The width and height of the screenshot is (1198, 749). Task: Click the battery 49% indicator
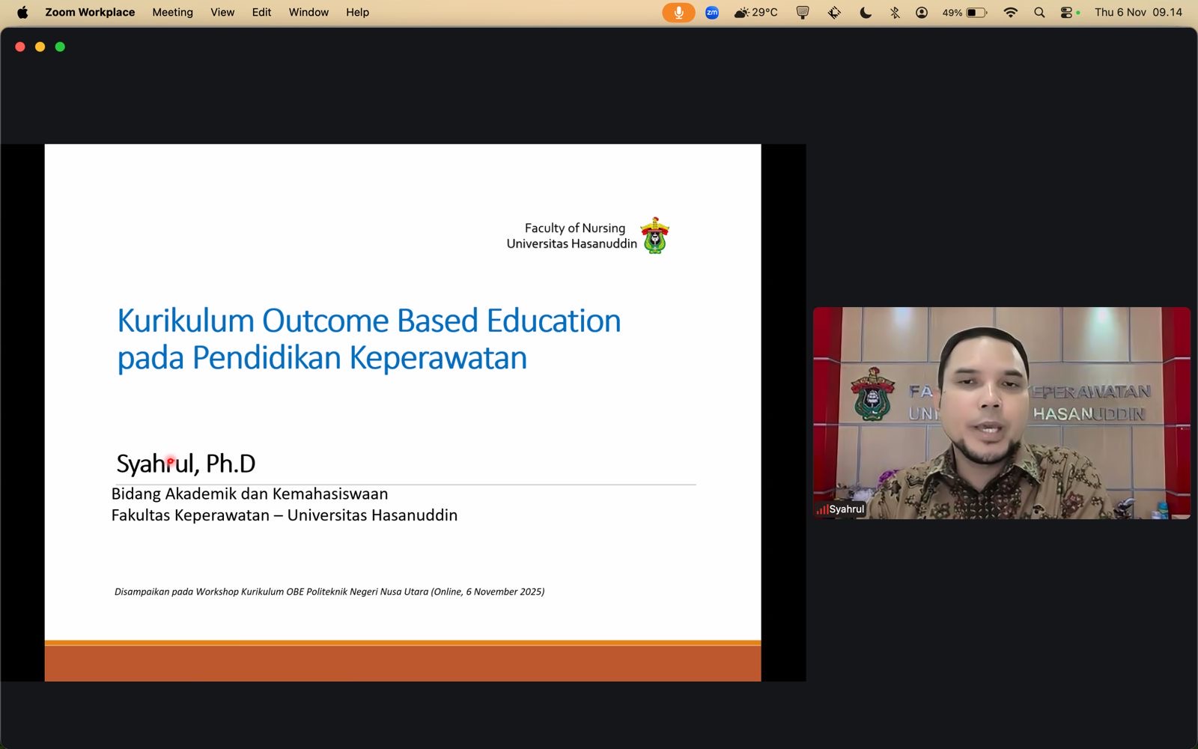click(964, 13)
